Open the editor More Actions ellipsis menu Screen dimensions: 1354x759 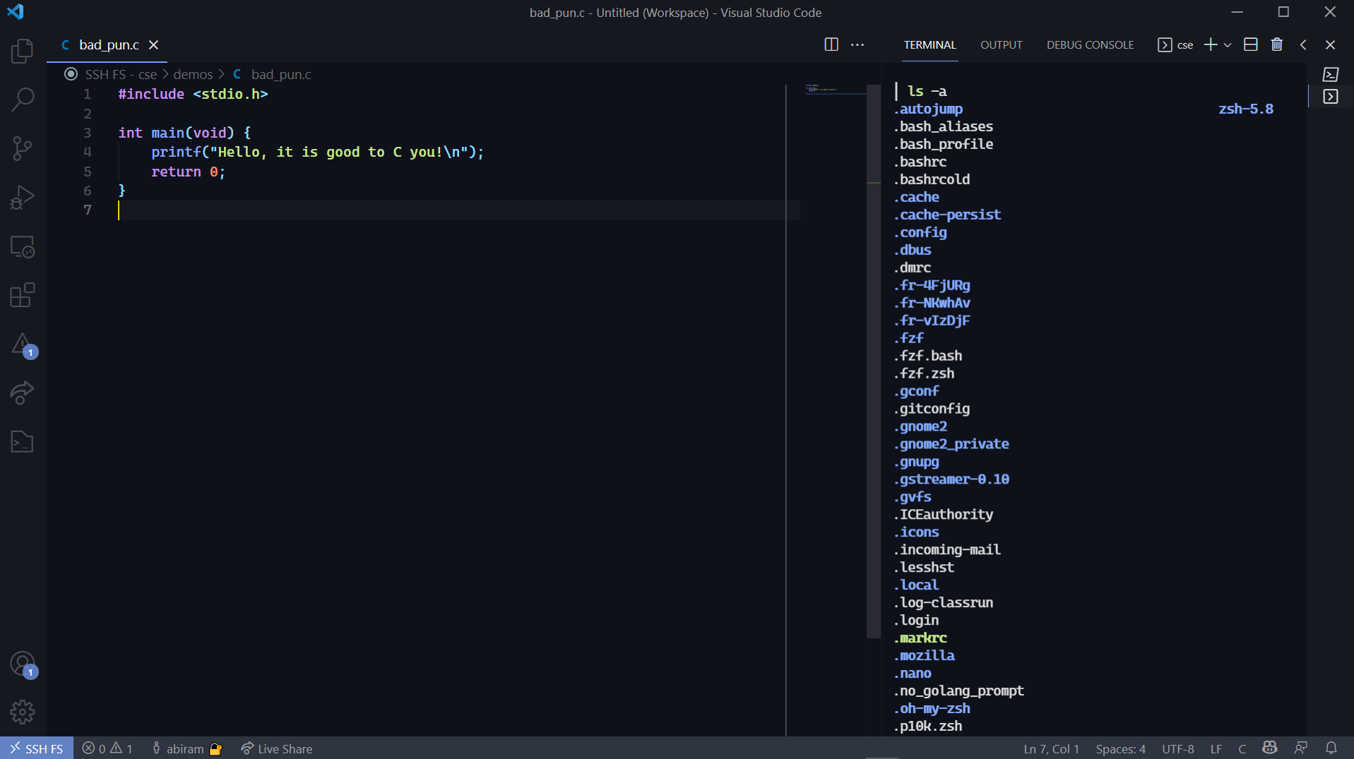point(857,44)
